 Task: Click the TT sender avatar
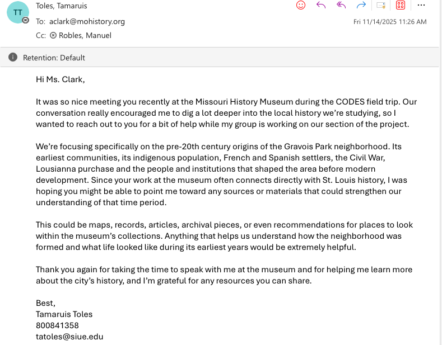pos(17,12)
